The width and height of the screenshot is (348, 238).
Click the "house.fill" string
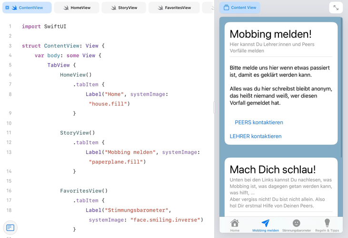point(108,104)
